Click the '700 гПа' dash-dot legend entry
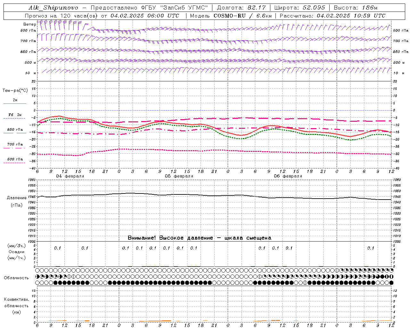 click(15, 146)
